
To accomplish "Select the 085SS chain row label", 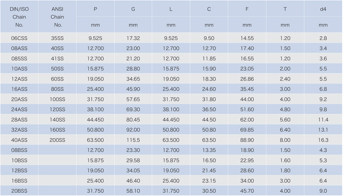I will (x=19, y=59).
